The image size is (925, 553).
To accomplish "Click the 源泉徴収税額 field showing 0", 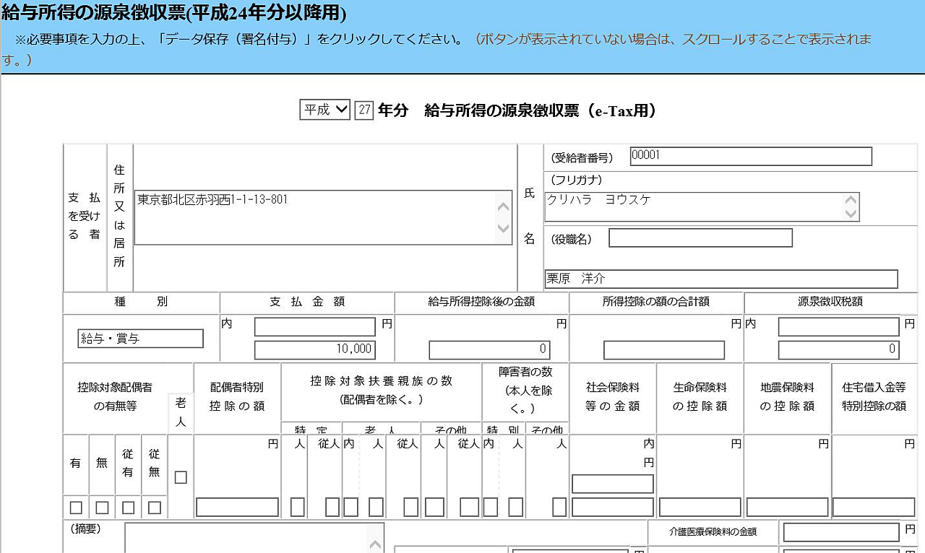I will coord(837,349).
